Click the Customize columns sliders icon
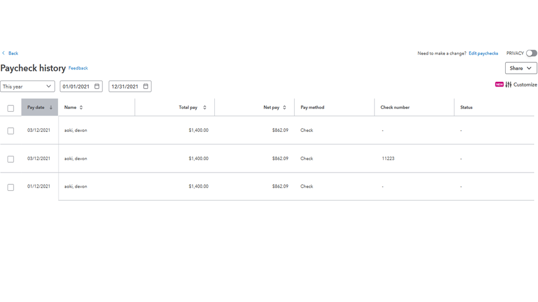 point(508,84)
